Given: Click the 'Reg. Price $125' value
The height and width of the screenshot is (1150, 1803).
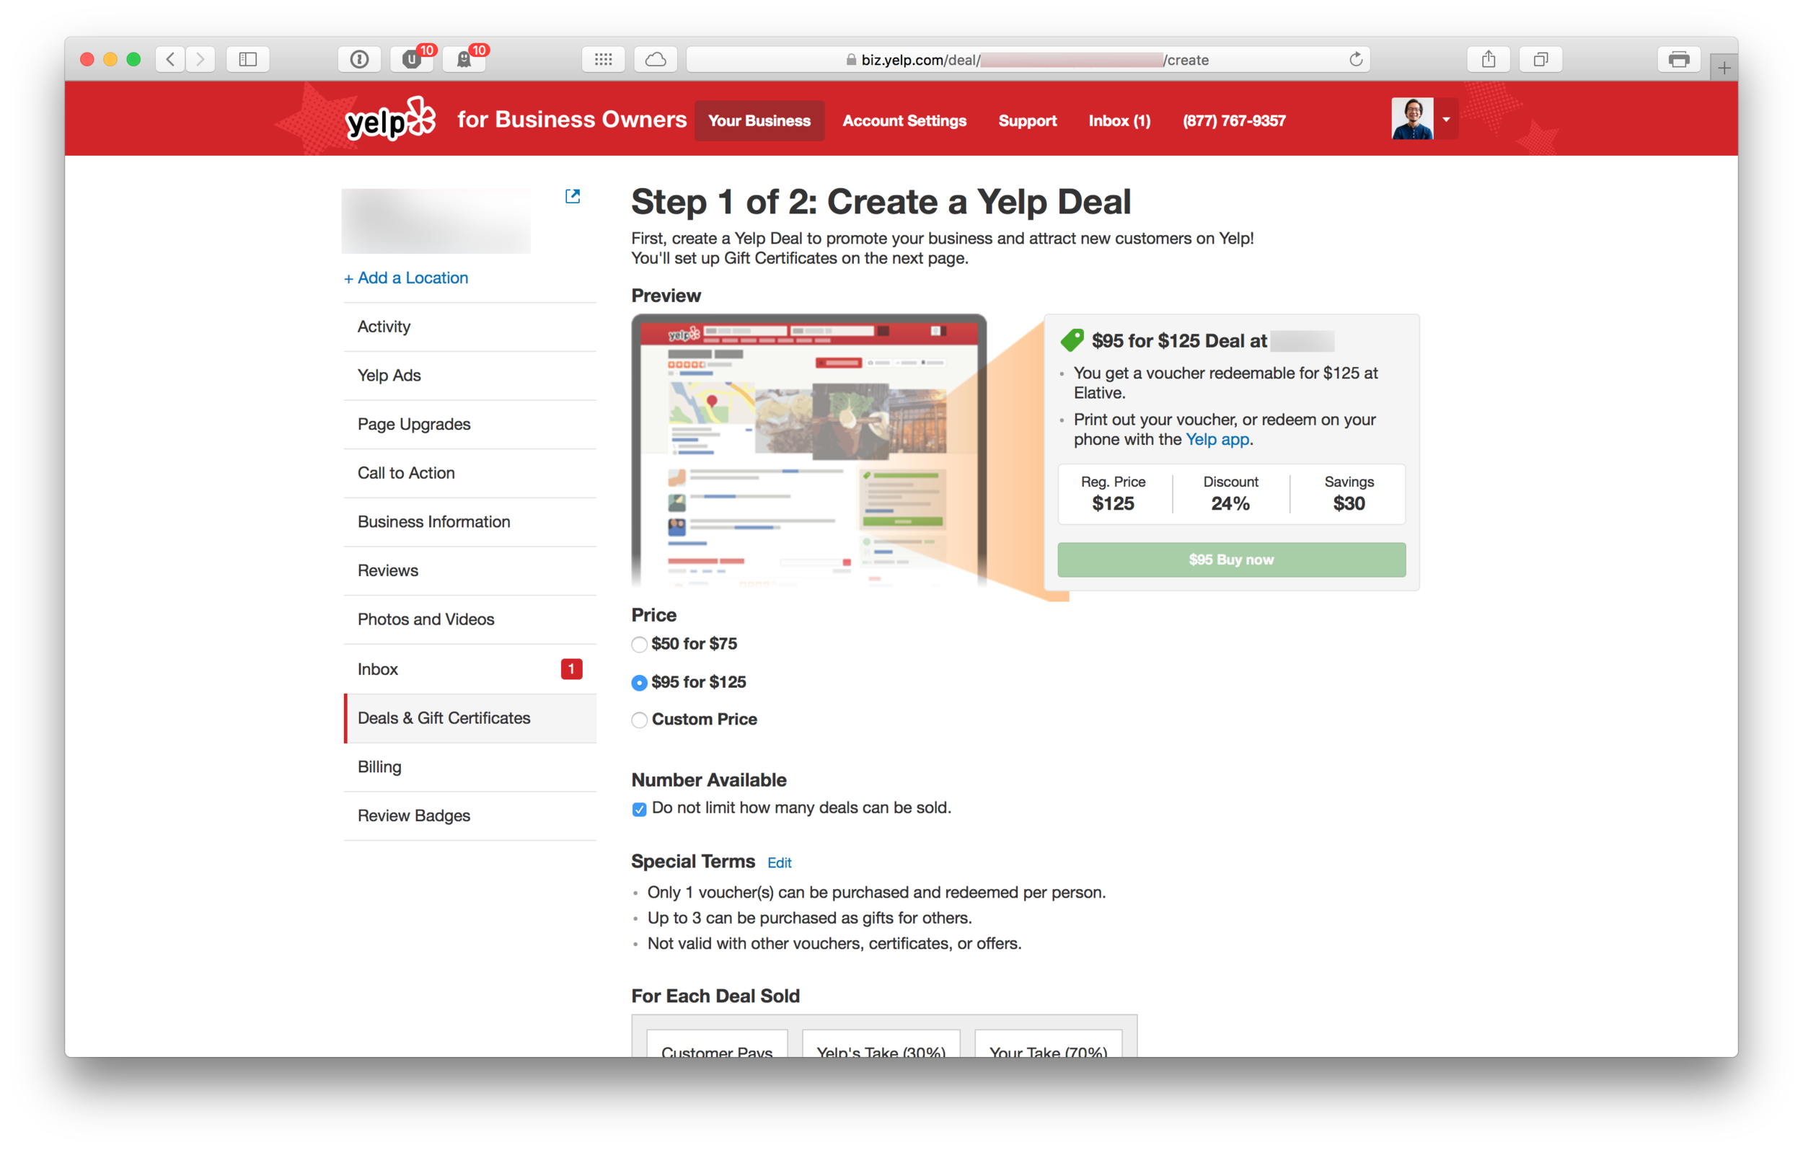Looking at the screenshot, I should click(x=1114, y=503).
